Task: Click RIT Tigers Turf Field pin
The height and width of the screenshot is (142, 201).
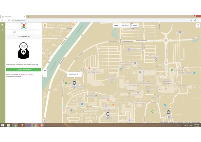Action: [152, 112]
